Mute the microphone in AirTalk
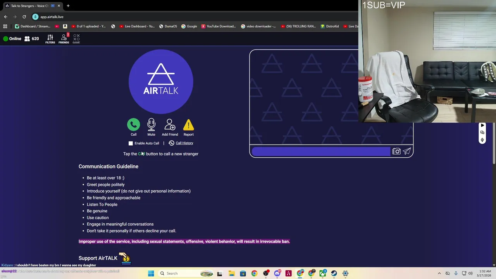Viewport: 496px width, 279px height. (x=151, y=125)
